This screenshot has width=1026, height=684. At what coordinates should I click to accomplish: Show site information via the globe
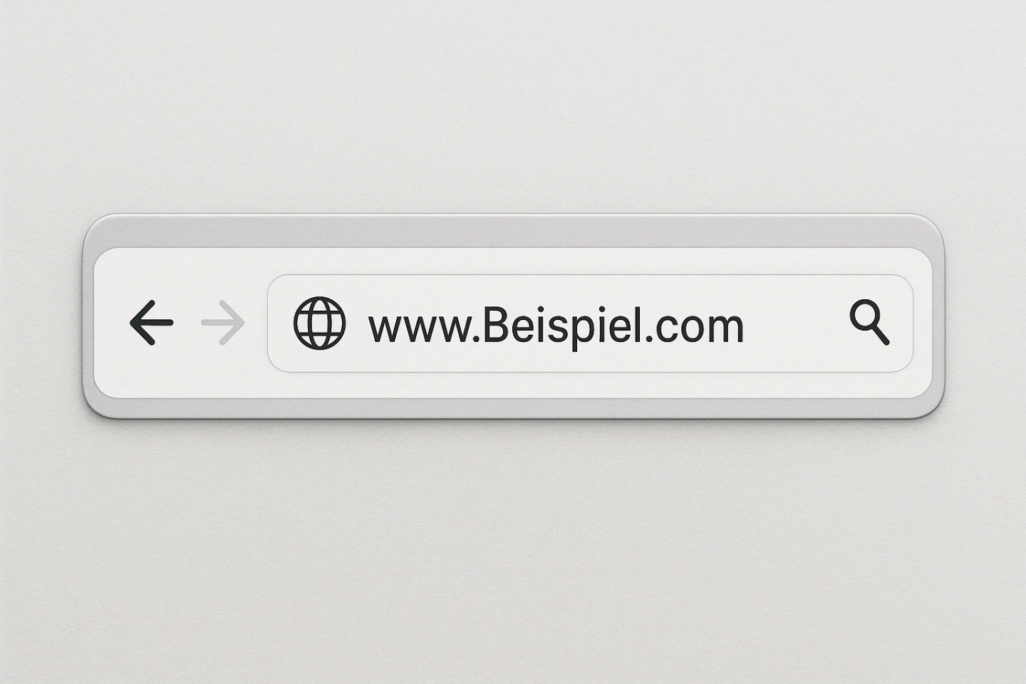coord(320,323)
